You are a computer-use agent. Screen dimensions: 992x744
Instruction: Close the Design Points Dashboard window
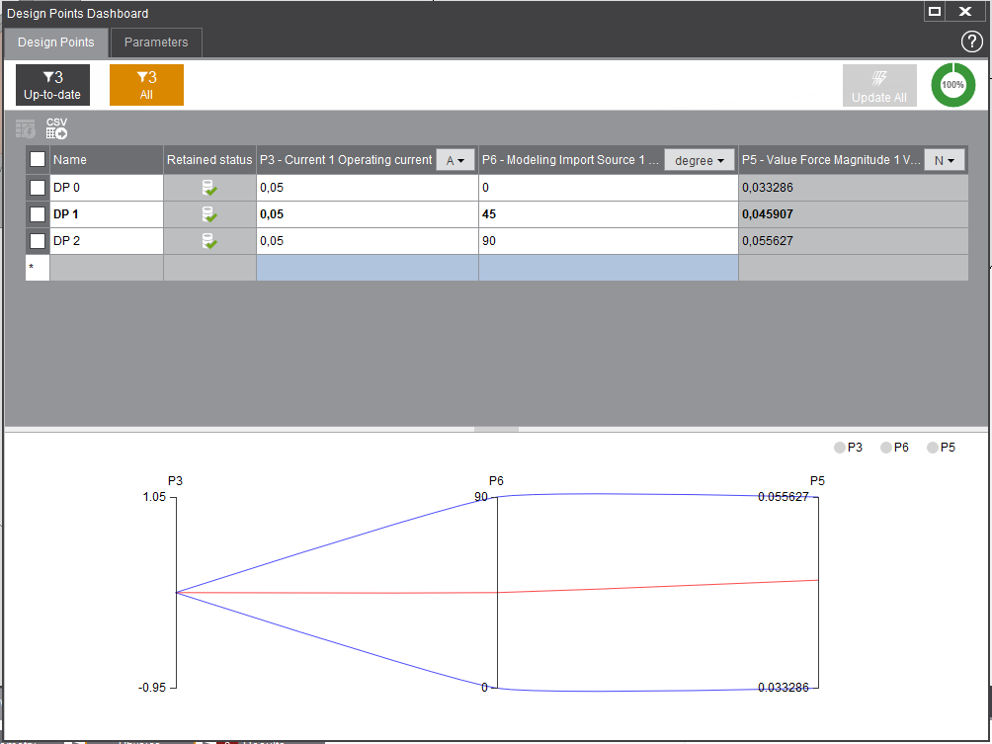click(x=965, y=12)
